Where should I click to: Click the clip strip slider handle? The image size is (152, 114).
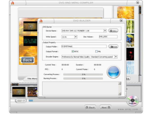(x=15, y=84)
